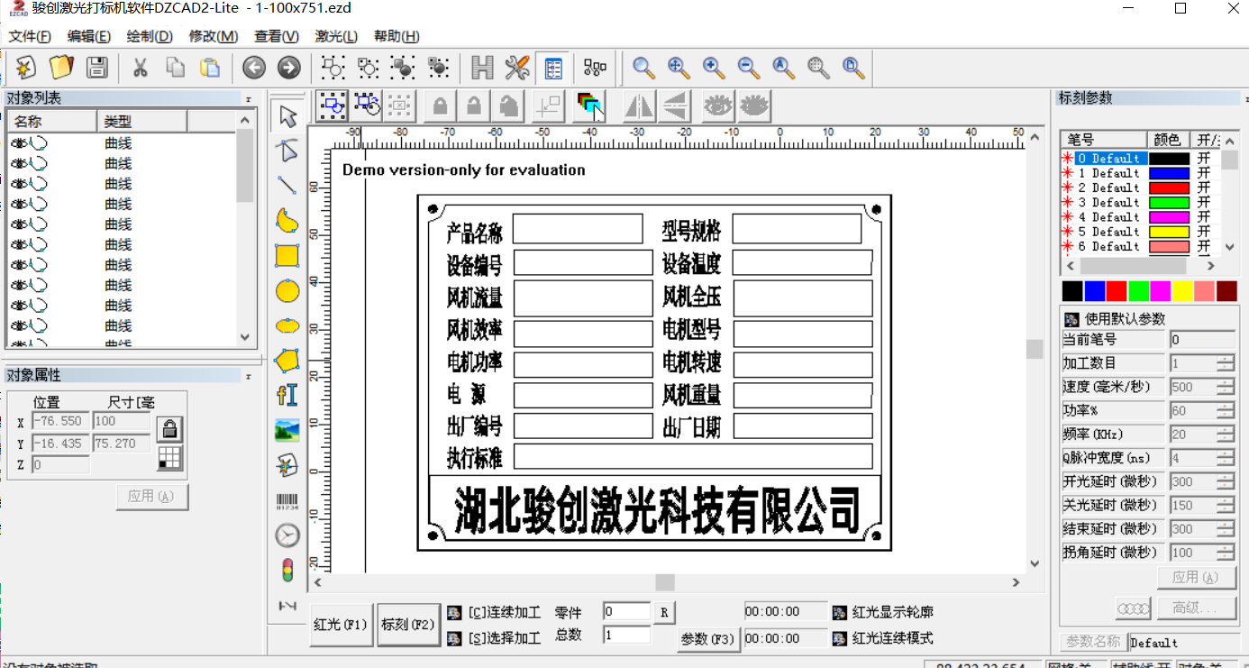
Task: Open system settings wrench-and-screwdriver icon
Action: [517, 68]
